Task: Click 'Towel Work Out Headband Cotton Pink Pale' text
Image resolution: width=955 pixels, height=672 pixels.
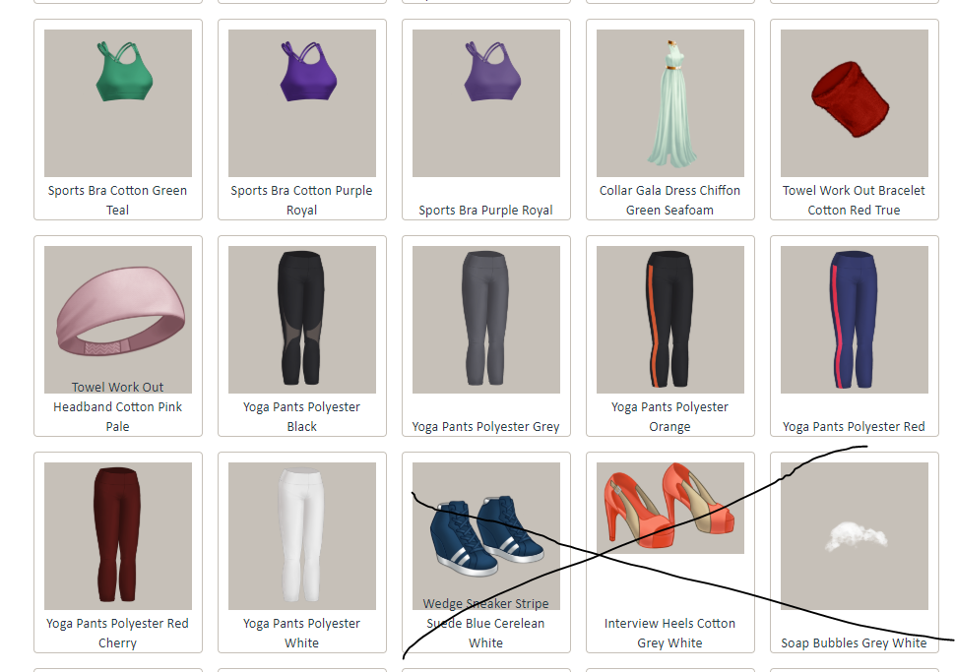Action: pyautogui.click(x=117, y=406)
